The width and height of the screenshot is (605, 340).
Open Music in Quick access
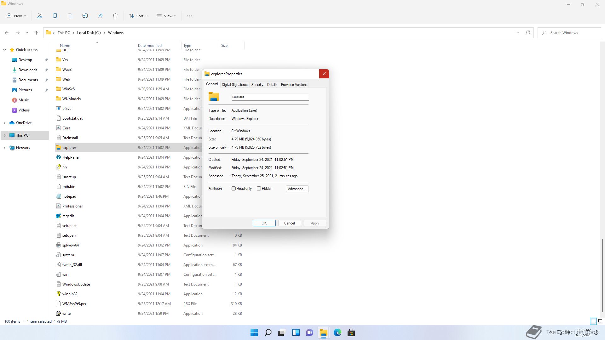(24, 100)
